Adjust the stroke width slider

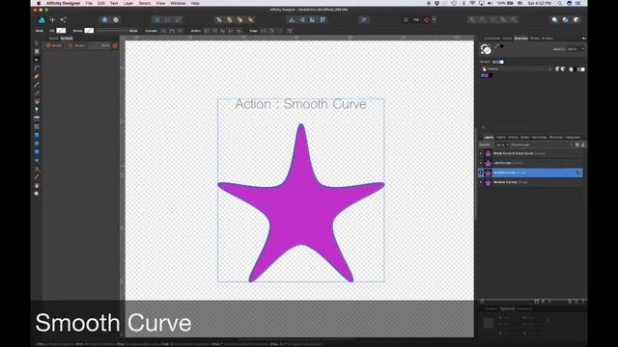[112, 31]
